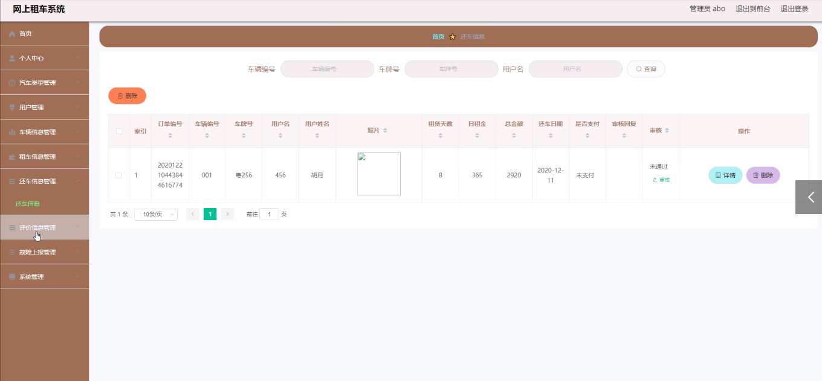Click the sort arrows next to 审核 header
The image size is (822, 381).
tap(667, 131)
